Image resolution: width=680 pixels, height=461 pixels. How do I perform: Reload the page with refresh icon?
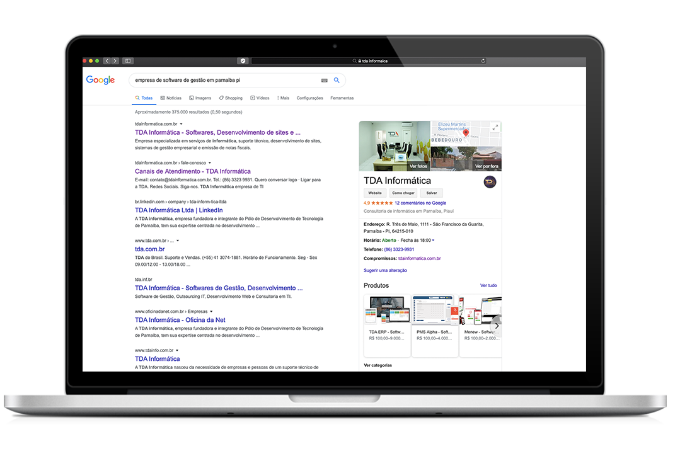tap(483, 61)
